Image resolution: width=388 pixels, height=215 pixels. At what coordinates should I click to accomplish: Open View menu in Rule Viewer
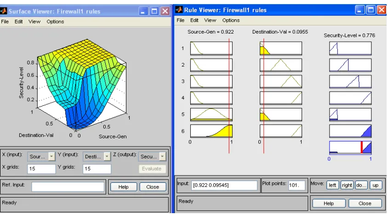[210, 20]
